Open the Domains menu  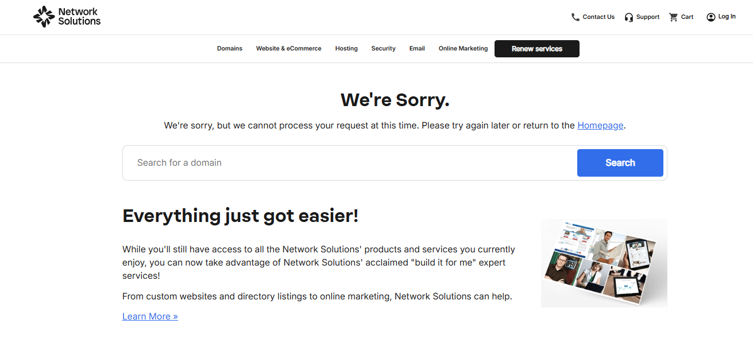(x=230, y=48)
